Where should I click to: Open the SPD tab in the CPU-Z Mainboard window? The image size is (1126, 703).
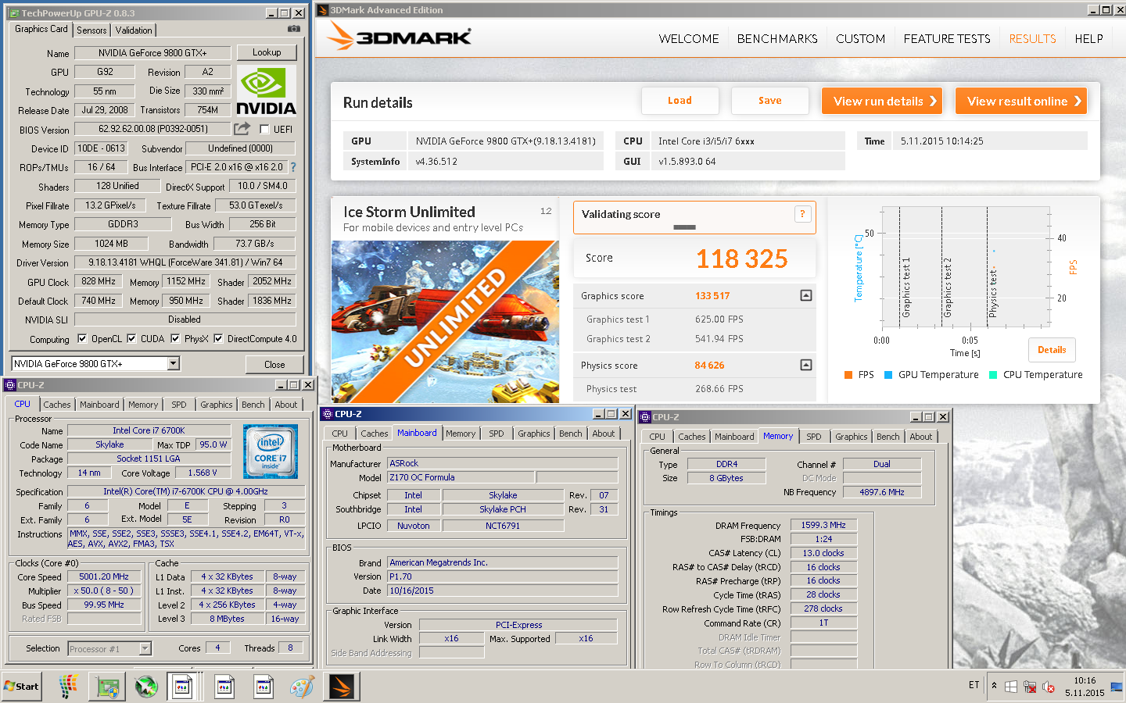pos(497,434)
